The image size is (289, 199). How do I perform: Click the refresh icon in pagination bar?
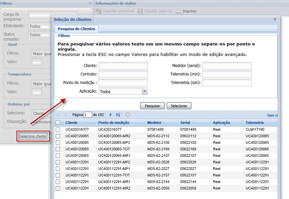(x=128, y=115)
